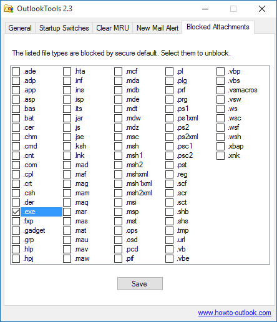Check the .com checkbox
This screenshot has width=277, height=322.
tap(16, 165)
